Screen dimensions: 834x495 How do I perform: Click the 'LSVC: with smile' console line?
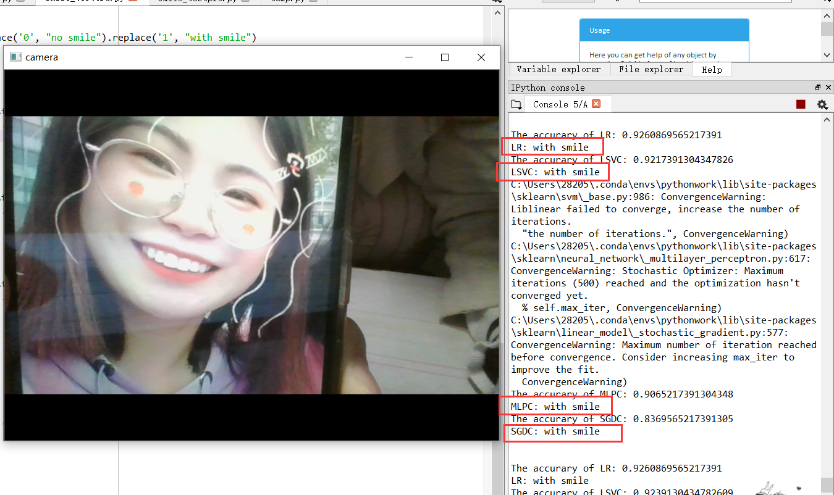click(555, 172)
